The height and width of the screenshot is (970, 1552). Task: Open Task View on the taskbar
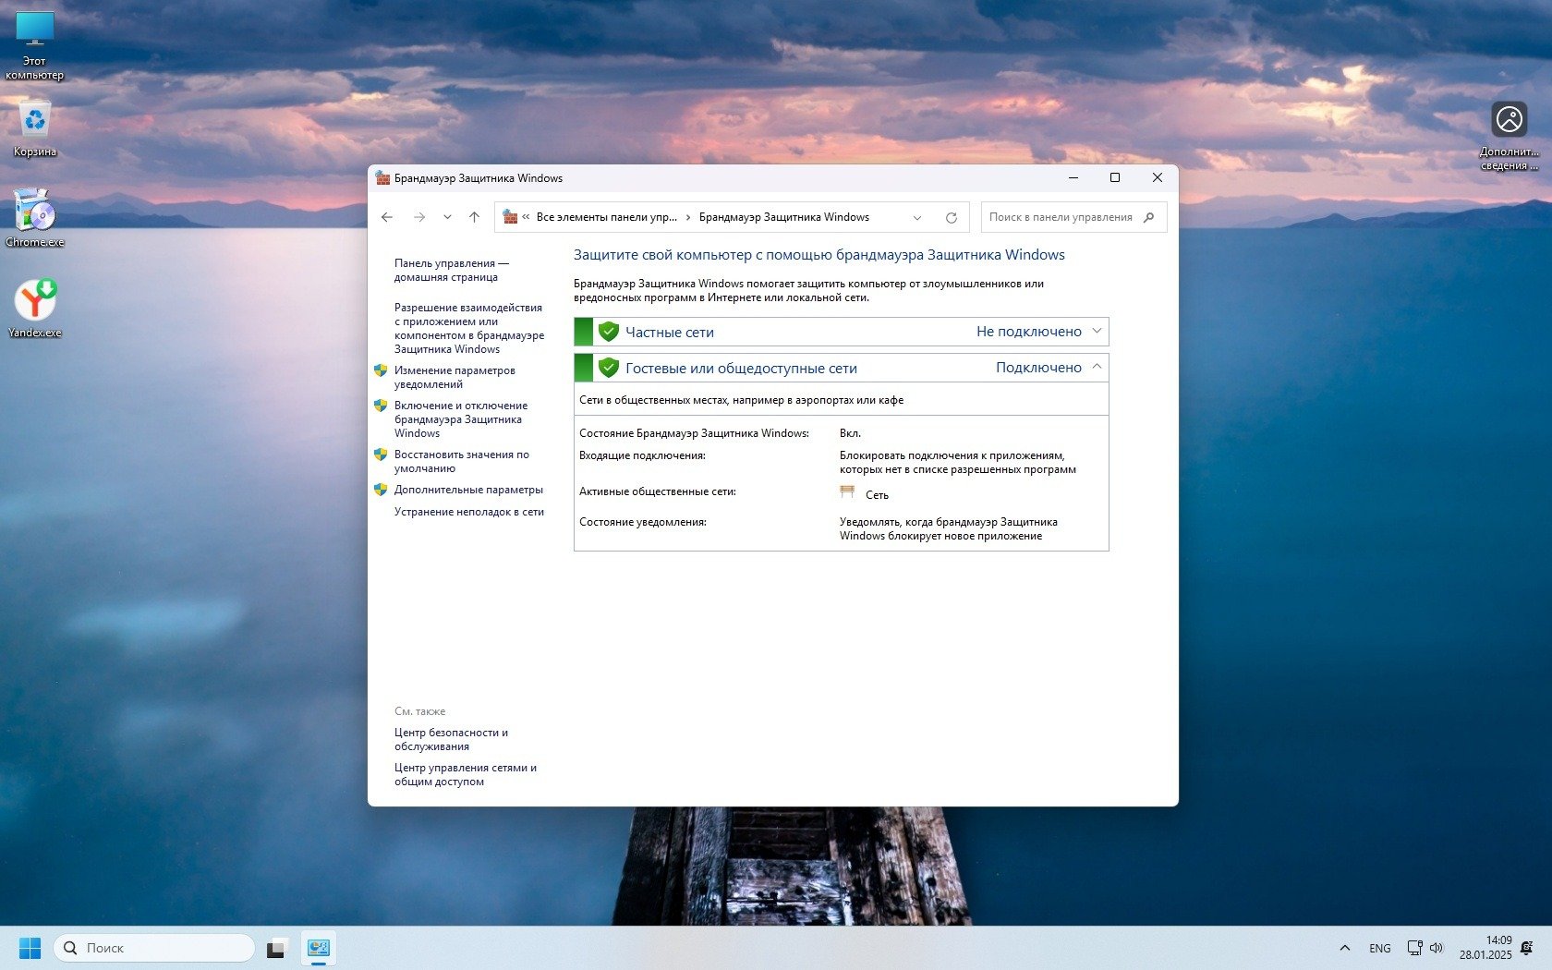click(x=276, y=949)
